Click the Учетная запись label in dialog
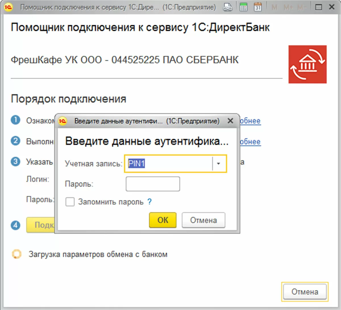Image resolution: width=341 pixels, height=310 pixels. tap(93, 164)
